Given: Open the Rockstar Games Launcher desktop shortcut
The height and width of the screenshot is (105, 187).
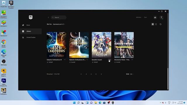Looking at the screenshot, I should pos(4,73).
